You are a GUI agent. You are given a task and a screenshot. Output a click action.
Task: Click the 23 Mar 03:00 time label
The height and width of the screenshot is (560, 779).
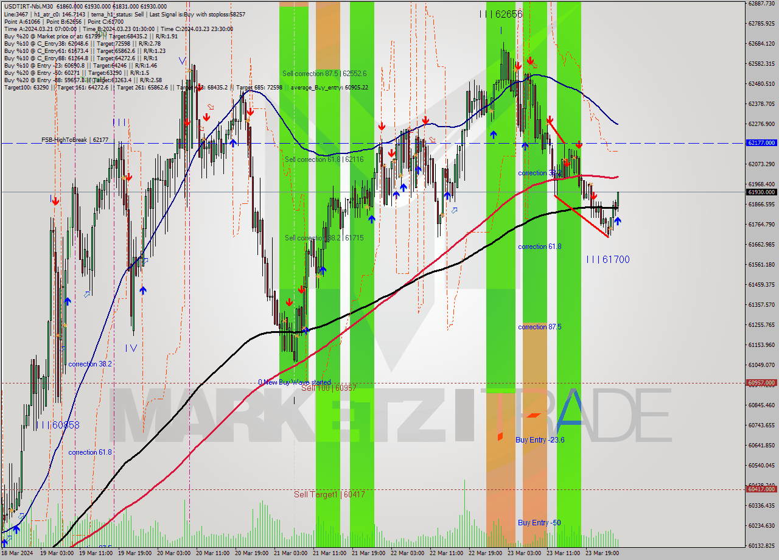(524, 554)
